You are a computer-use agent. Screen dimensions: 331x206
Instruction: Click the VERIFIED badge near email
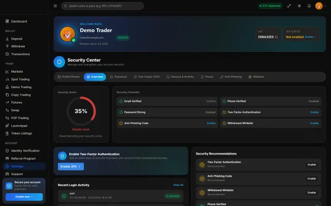coord(123,38)
